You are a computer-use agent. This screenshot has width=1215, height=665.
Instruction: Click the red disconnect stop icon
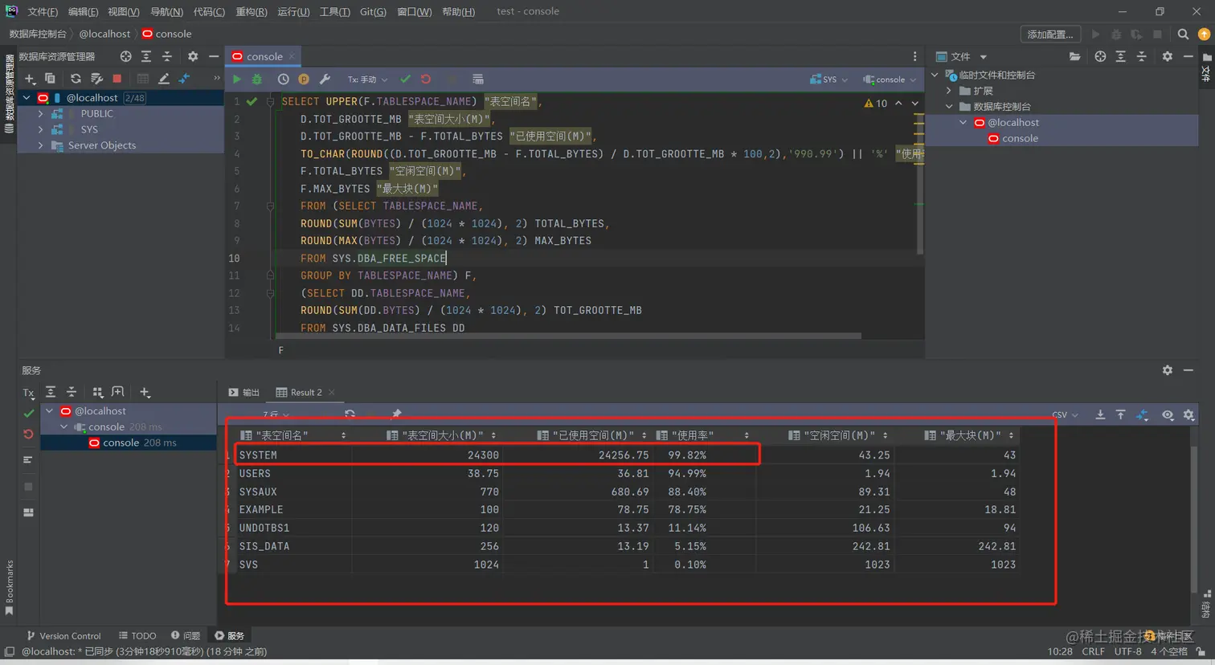[117, 79]
